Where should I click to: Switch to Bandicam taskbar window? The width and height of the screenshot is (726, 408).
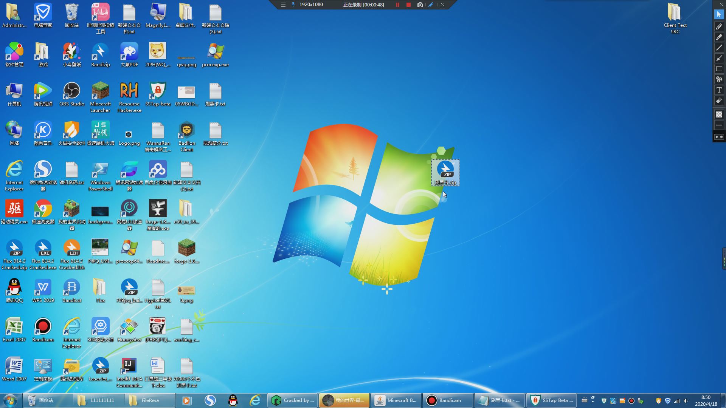click(447, 400)
